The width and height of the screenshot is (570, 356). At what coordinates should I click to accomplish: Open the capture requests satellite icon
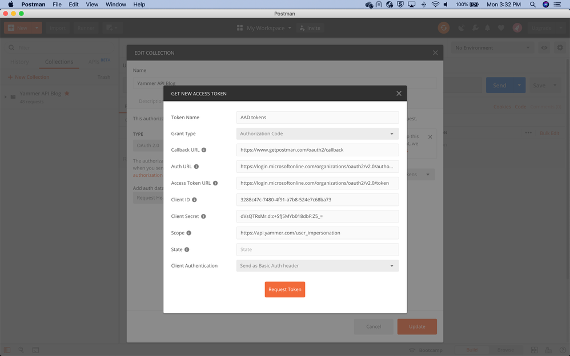[461, 28]
